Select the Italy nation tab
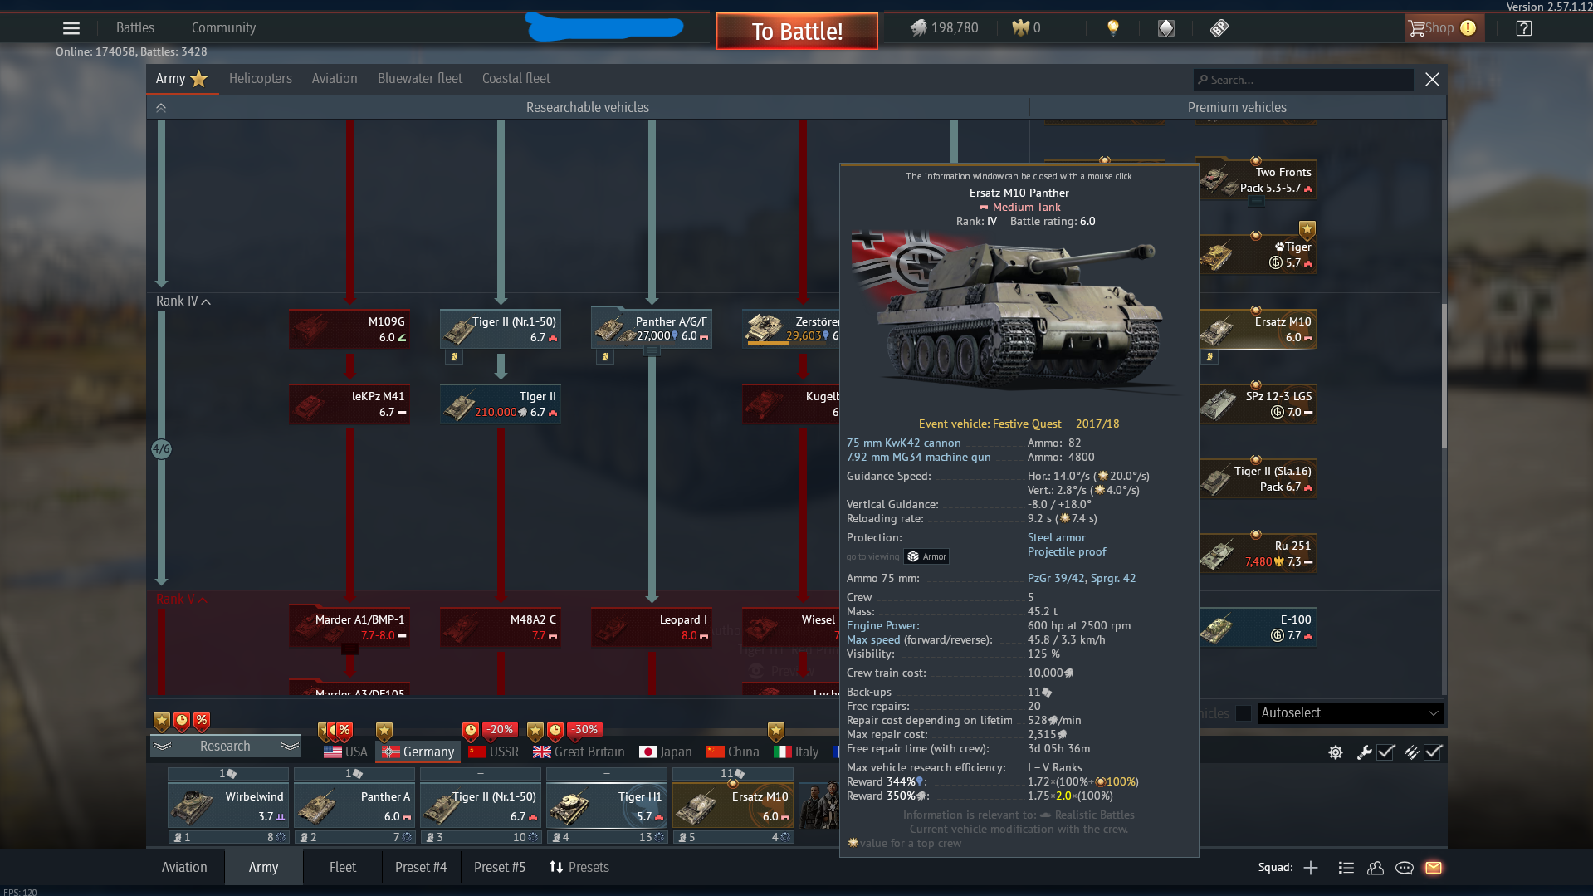 [796, 752]
